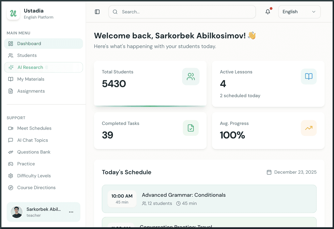Screen dimensions: 334x229
Task: Go to the Students page
Action: coord(43,55)
